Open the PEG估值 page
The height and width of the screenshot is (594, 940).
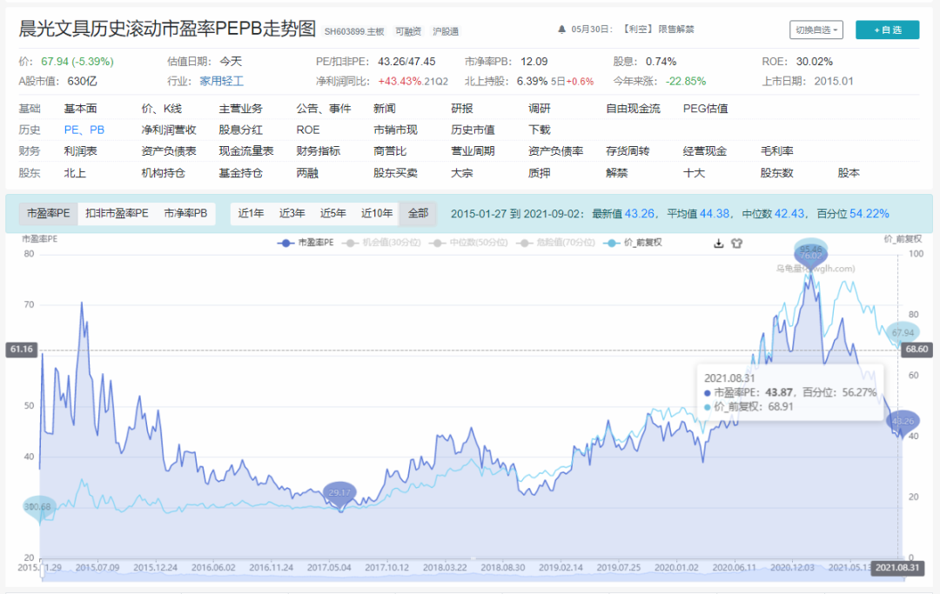click(705, 109)
